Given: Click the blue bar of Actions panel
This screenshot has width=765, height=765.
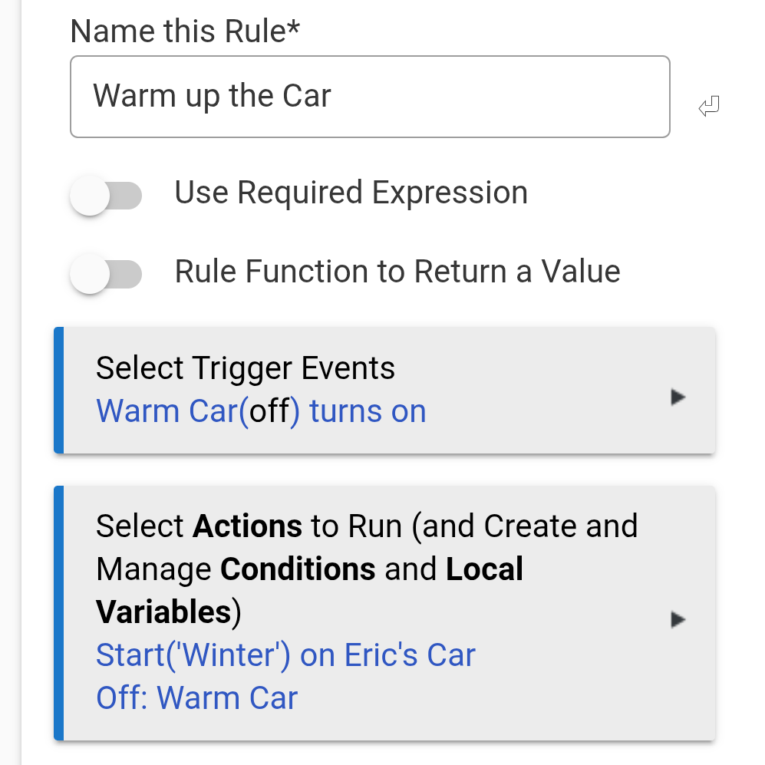Looking at the screenshot, I should click(58, 612).
